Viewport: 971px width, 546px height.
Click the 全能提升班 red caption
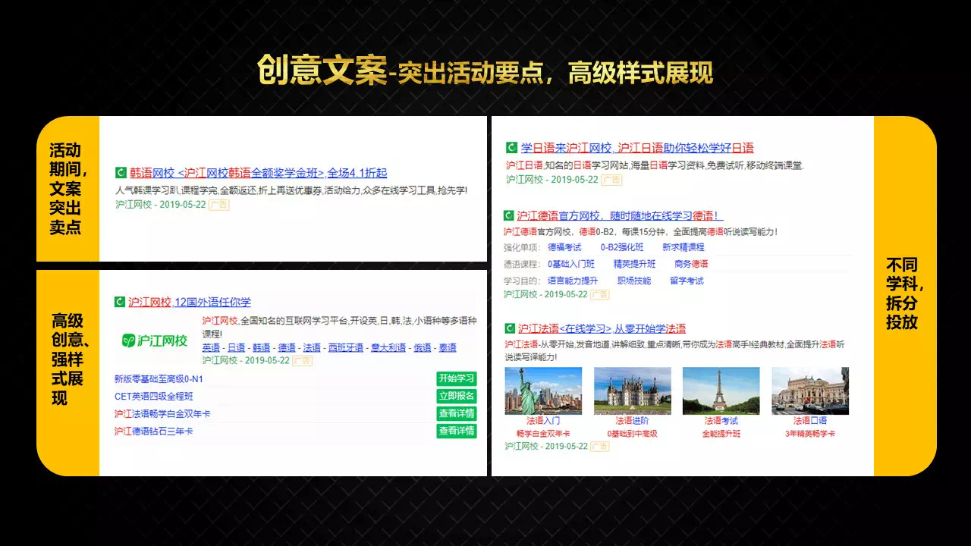721,434
